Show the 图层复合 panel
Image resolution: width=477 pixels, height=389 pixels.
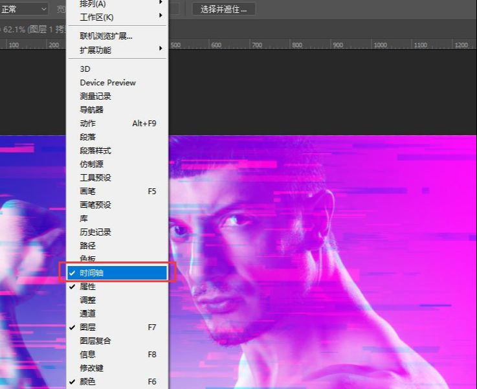(117, 340)
